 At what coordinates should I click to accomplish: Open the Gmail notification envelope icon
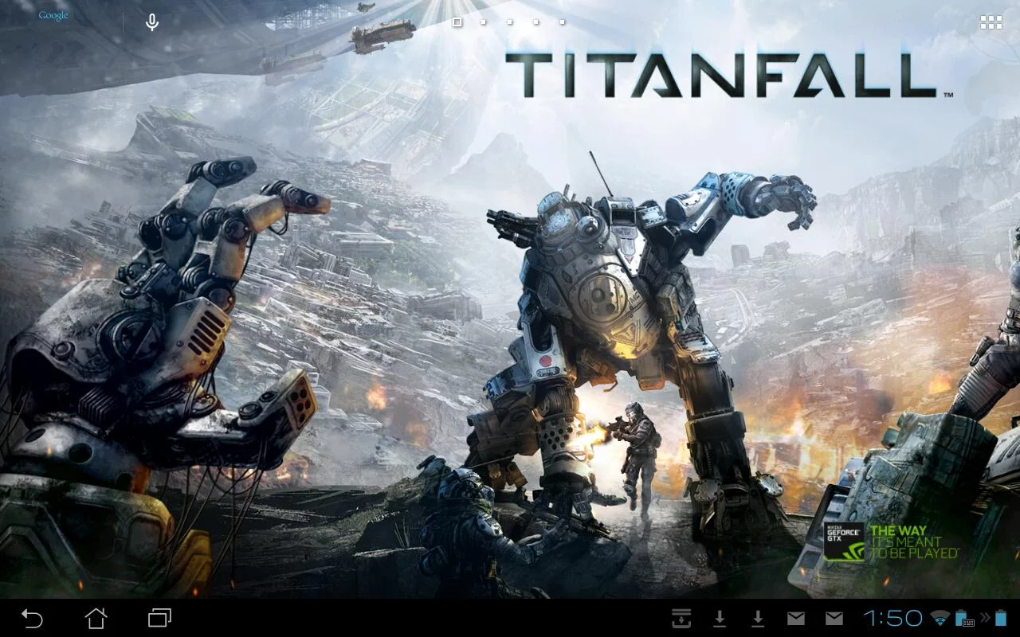pyautogui.click(x=797, y=617)
